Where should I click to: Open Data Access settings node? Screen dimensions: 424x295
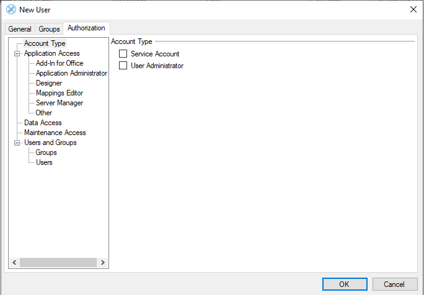click(x=43, y=123)
